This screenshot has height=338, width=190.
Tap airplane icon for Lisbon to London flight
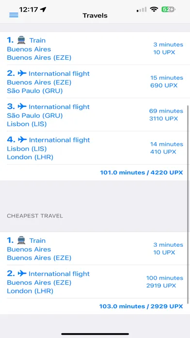click(x=22, y=140)
